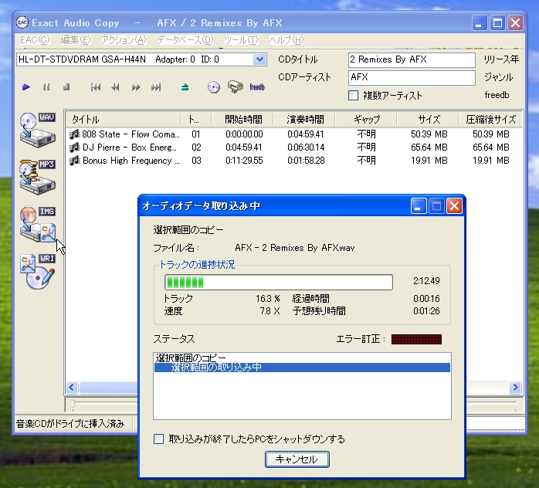Click size cell 65.64 MB in サイズ column
This screenshot has height=488, width=539.
[429, 147]
